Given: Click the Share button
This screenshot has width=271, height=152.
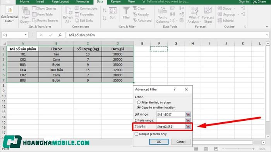Looking at the screenshot, I should coord(259,2).
